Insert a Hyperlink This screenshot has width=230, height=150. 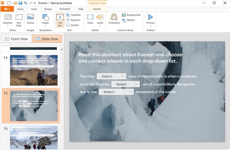[x=74, y=15]
